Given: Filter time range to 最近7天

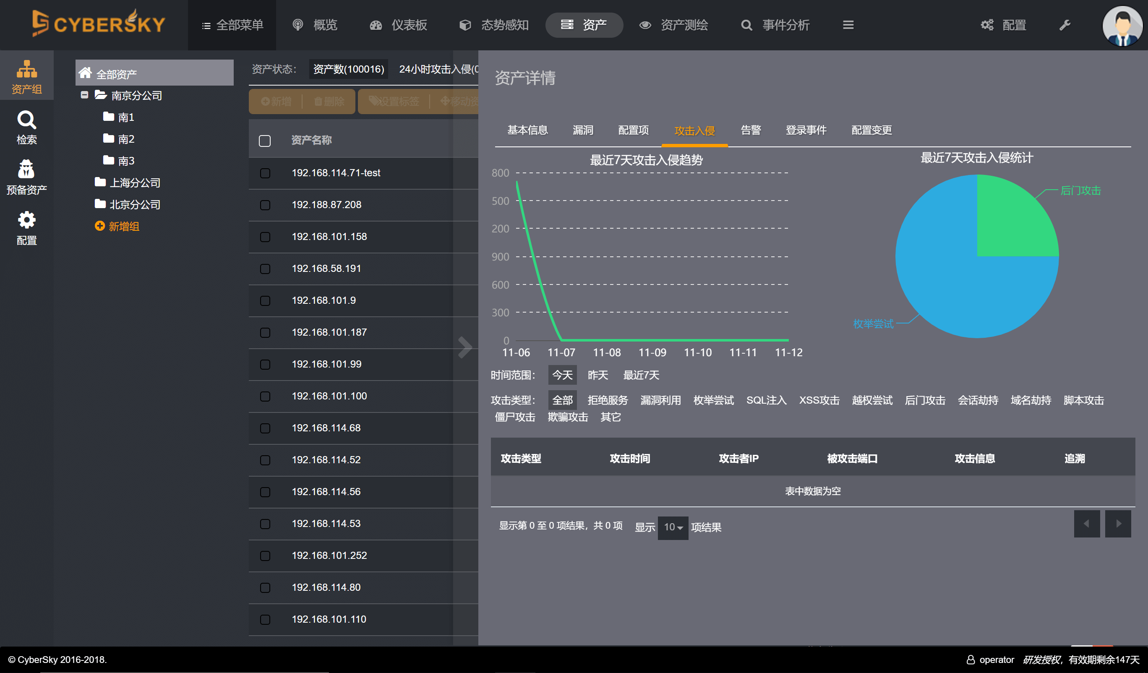Looking at the screenshot, I should pos(641,375).
